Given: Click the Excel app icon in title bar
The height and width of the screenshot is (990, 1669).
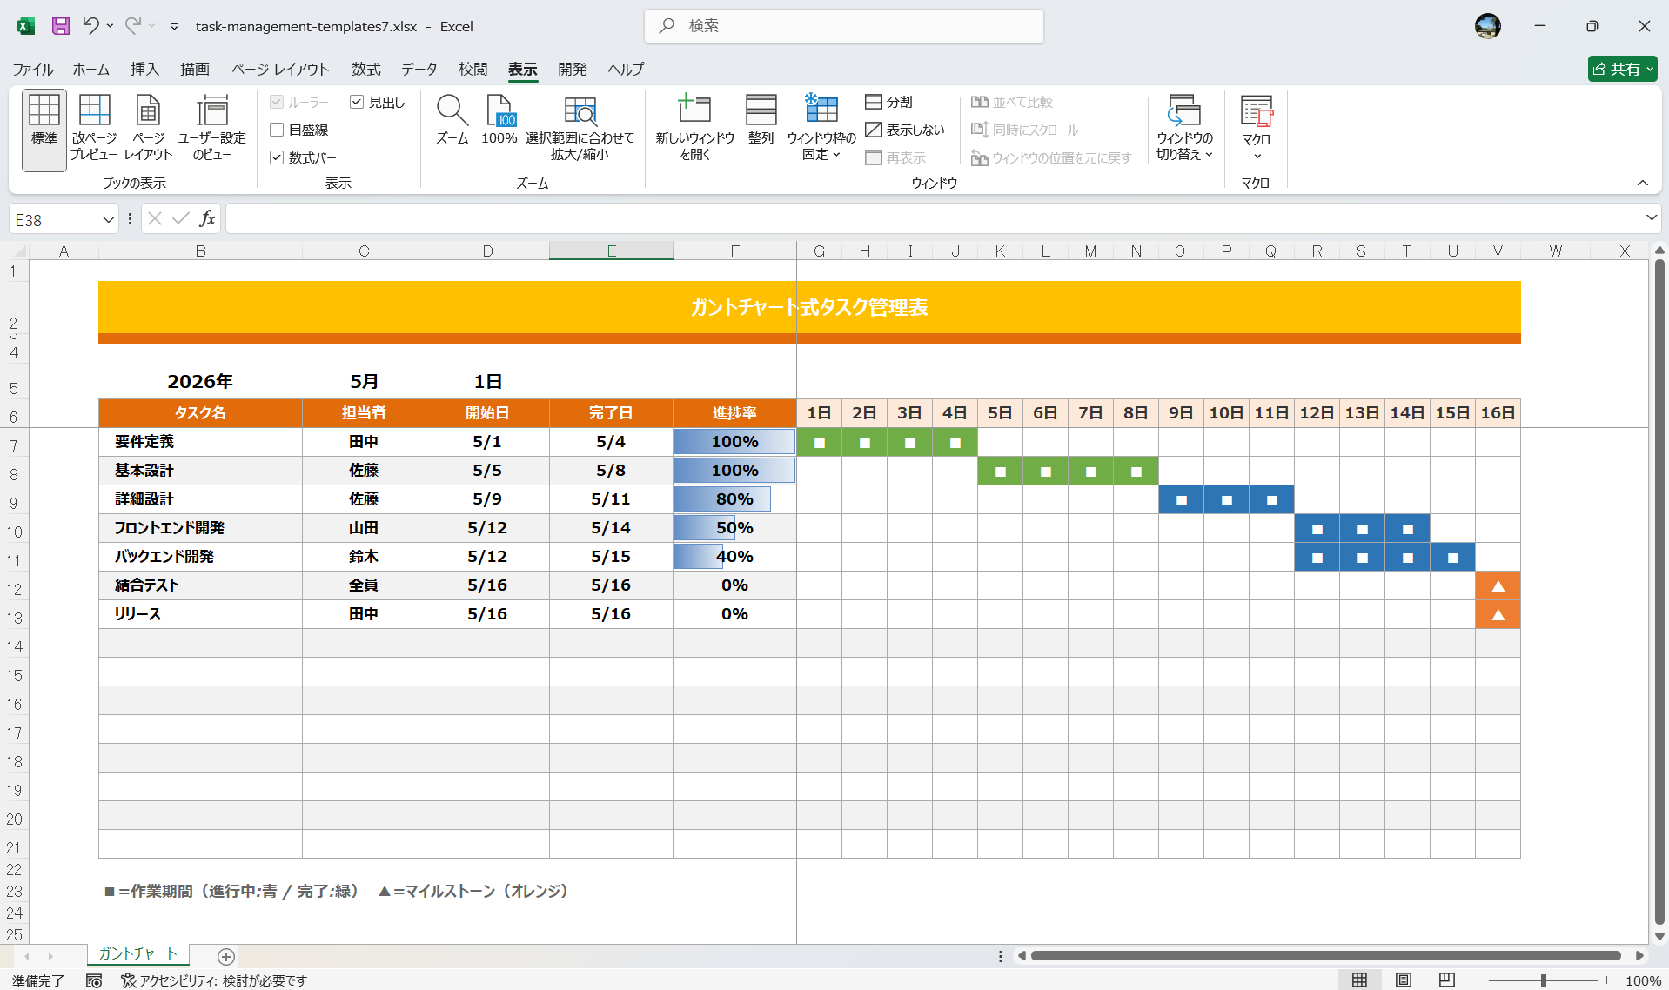Looking at the screenshot, I should (x=26, y=26).
